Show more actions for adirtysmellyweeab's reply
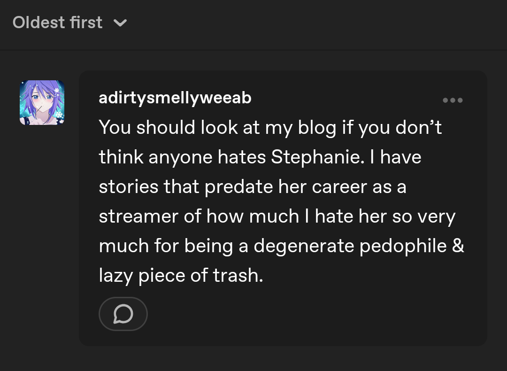 pyautogui.click(x=453, y=100)
